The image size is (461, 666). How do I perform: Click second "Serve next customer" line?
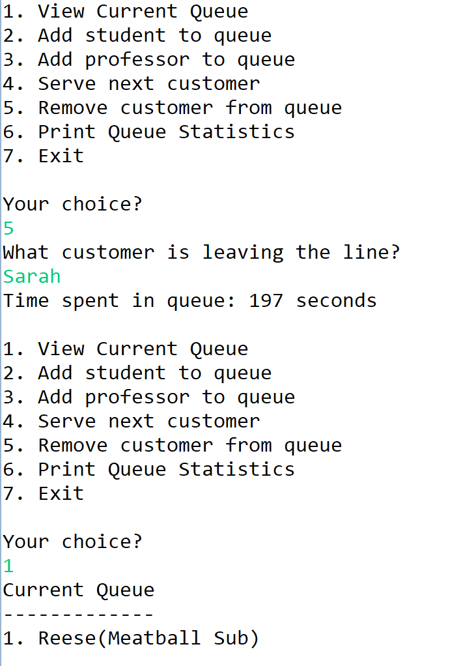pyautogui.click(x=132, y=422)
